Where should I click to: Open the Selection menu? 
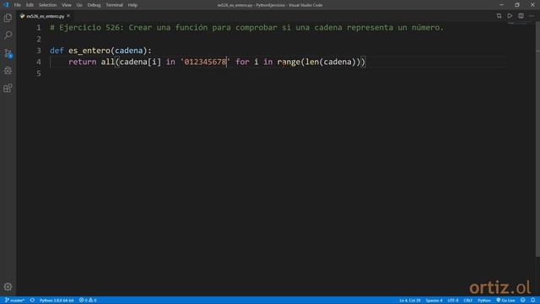[x=47, y=5]
